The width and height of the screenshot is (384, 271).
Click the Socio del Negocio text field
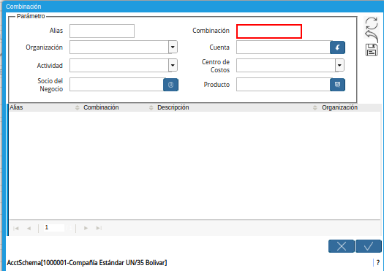coord(116,85)
